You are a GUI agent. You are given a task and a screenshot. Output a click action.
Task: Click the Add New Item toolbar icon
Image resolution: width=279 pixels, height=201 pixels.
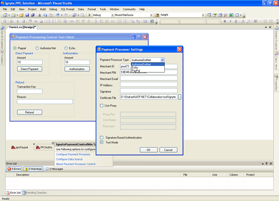13,15
